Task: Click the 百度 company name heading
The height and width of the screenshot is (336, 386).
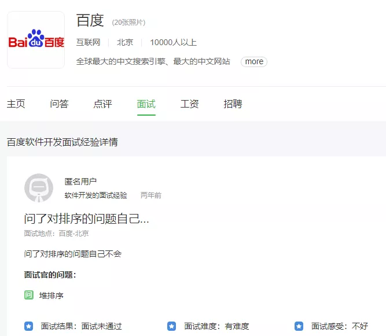Action: pyautogui.click(x=90, y=20)
